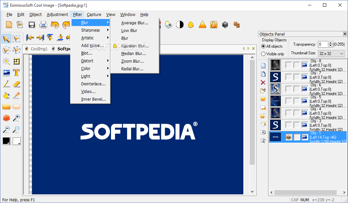348x203 pixels.
Task: Choose Gaussian Blur from submenu
Action: pos(135,46)
